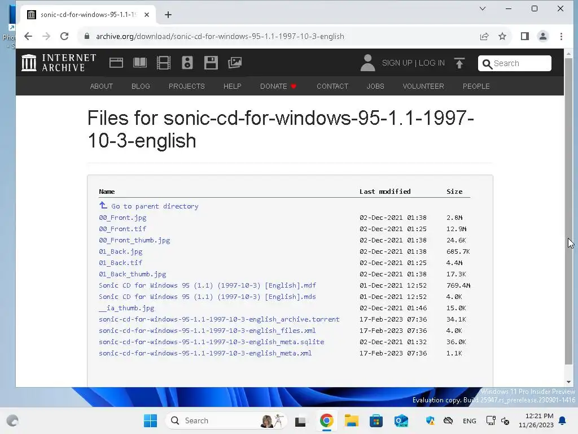This screenshot has height=434, width=578.
Task: Open 00_Front_thumb.jpg link
Action: pyautogui.click(x=134, y=240)
